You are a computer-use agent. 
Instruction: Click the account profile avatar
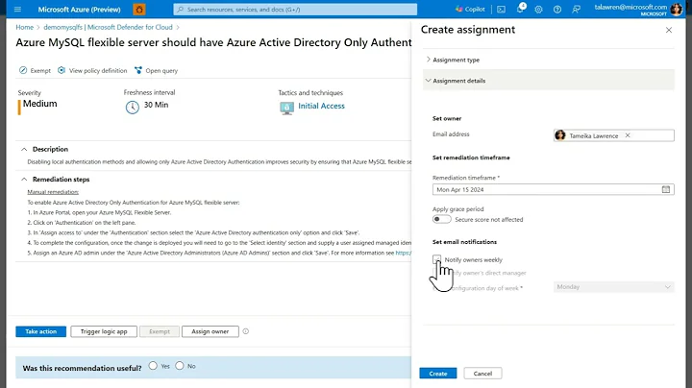click(676, 10)
